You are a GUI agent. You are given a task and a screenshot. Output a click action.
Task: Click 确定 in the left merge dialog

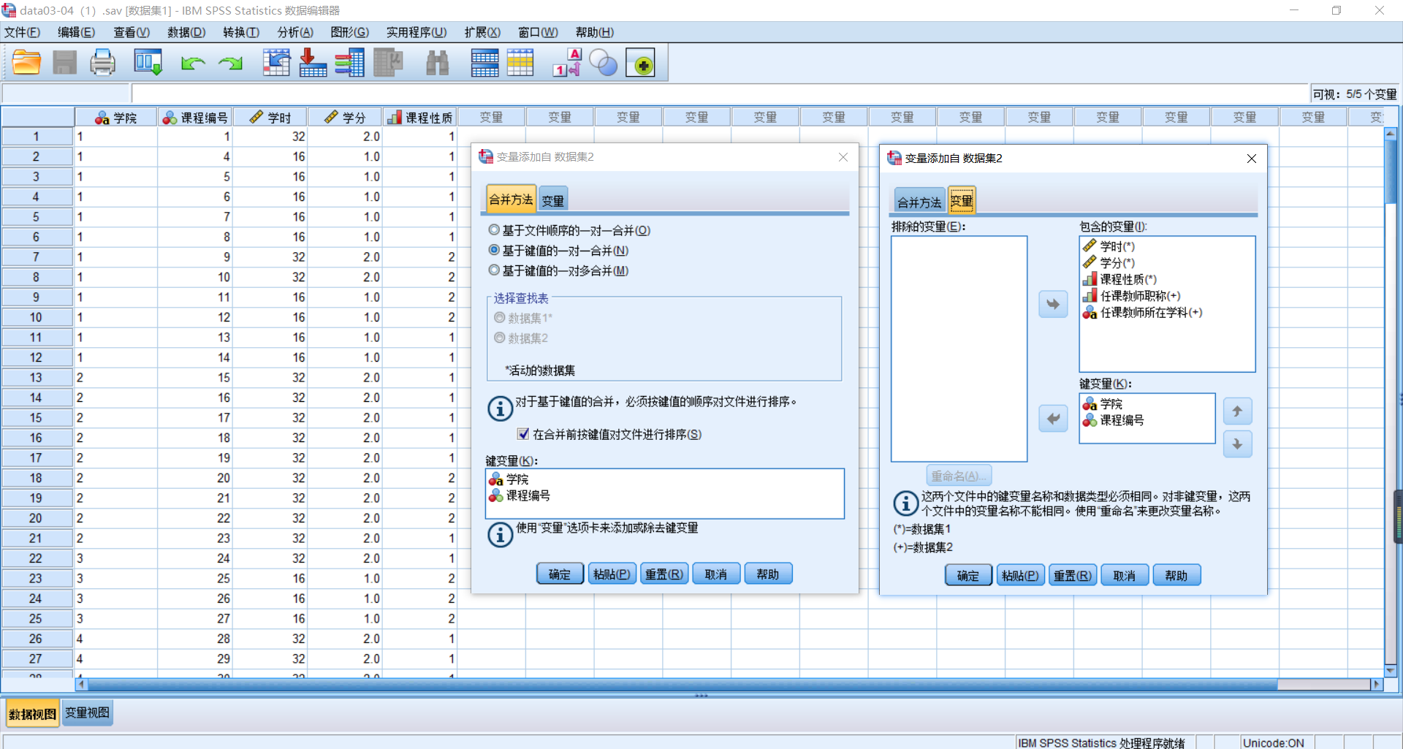tap(560, 574)
